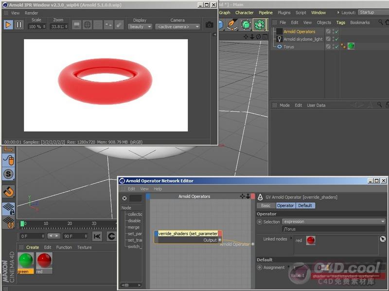Toggle the Torus visibility dots
Screen dimensions: 389x291
coord(333,47)
